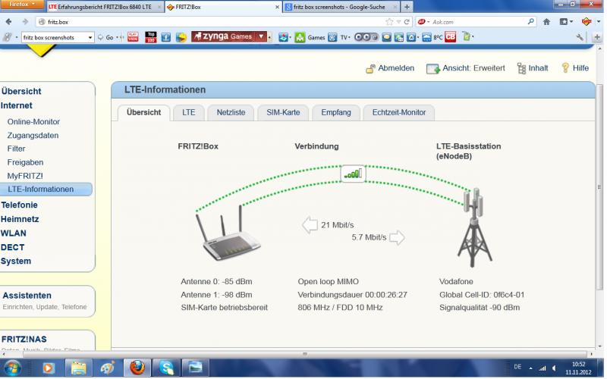Expand the Zynga Games dropdown arrow
The width and height of the screenshot is (607, 379).
261,36
